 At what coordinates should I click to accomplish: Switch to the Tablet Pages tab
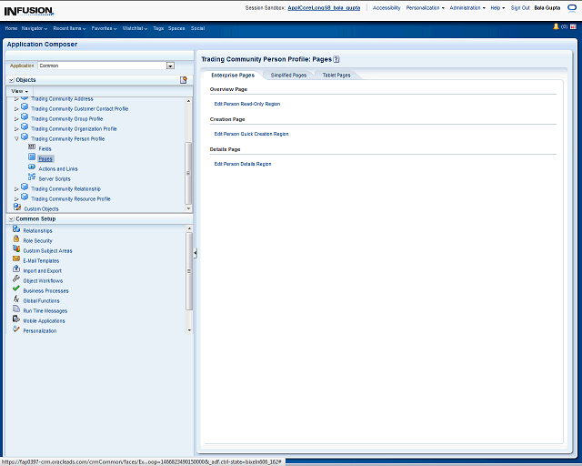click(x=336, y=75)
